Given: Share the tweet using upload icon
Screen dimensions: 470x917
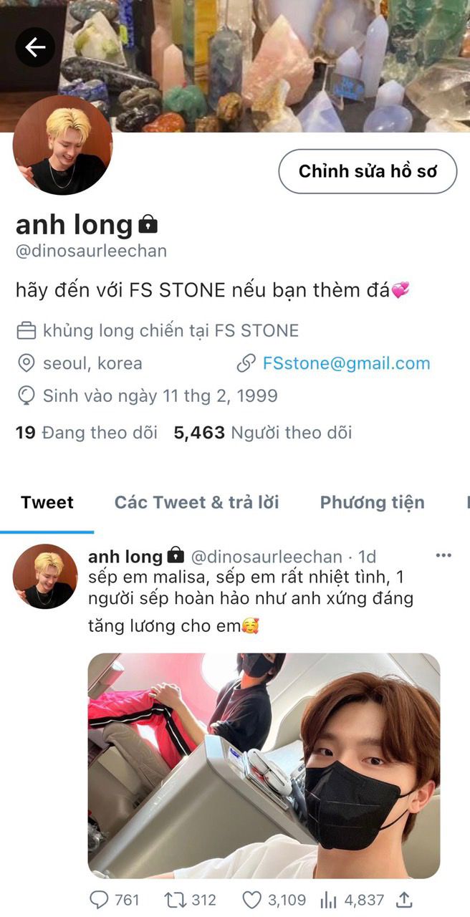Looking at the screenshot, I should 404,900.
